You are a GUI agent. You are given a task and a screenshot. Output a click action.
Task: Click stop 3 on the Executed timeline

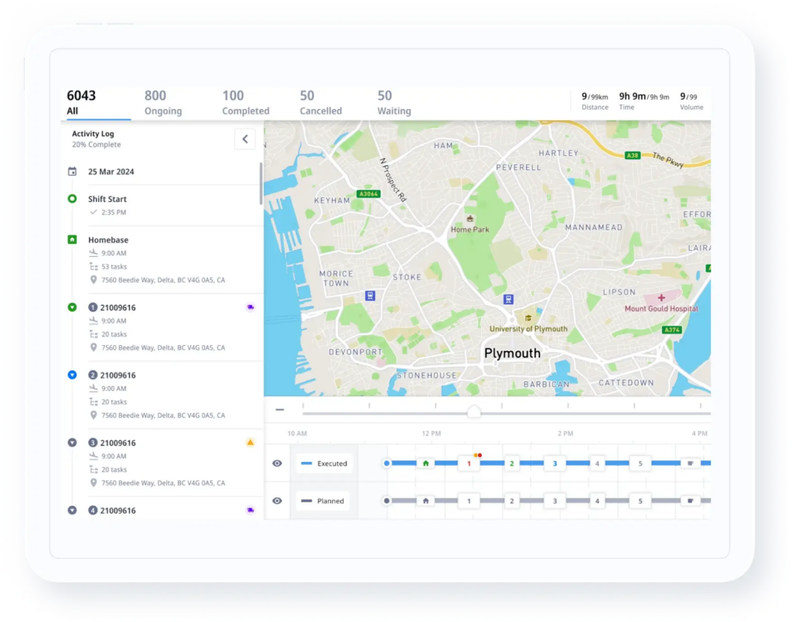click(554, 463)
